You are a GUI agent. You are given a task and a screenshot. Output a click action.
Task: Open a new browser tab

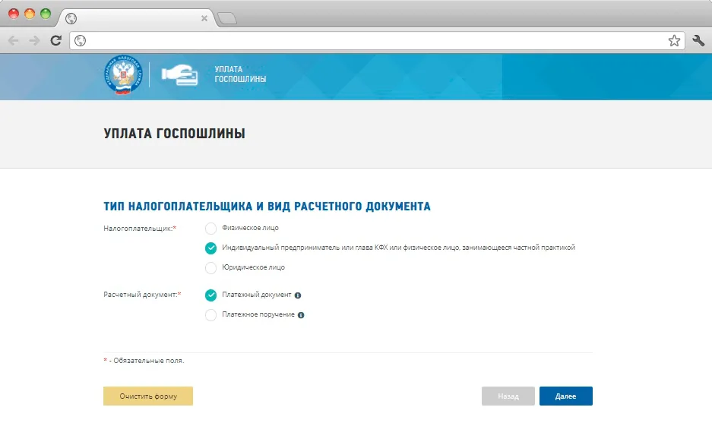227,18
